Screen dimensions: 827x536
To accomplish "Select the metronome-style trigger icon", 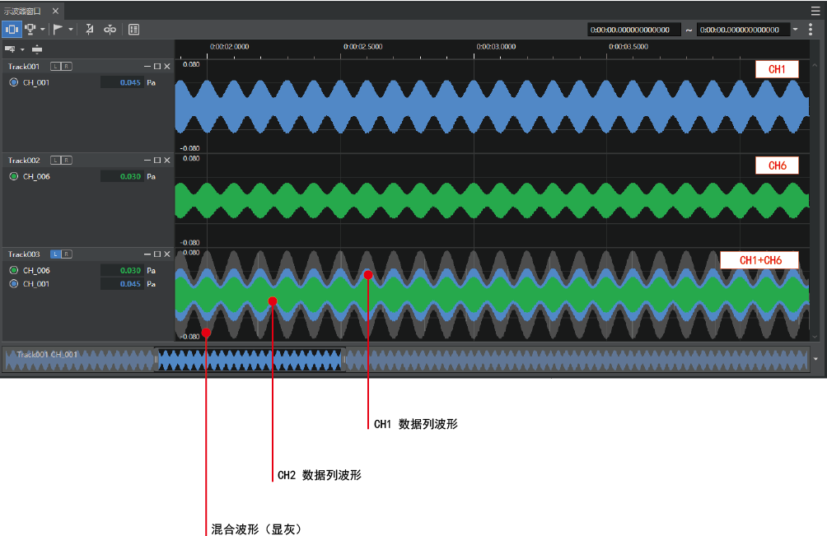I will 90,30.
